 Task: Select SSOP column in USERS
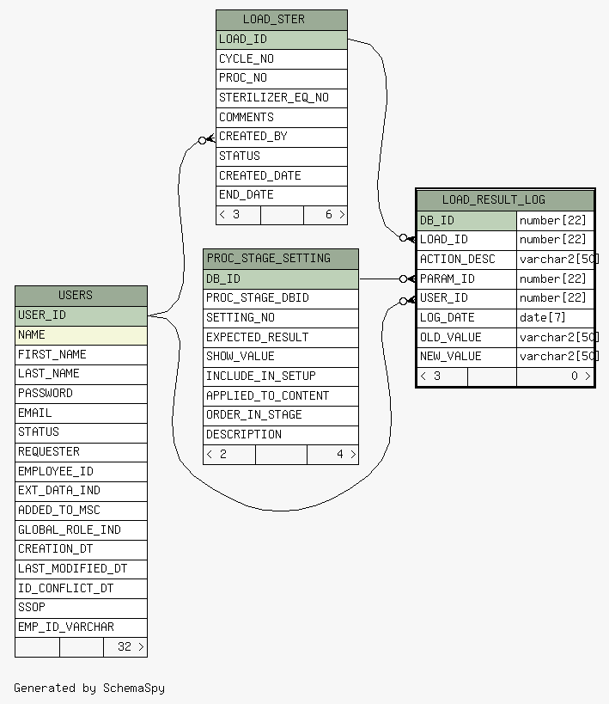point(81,608)
